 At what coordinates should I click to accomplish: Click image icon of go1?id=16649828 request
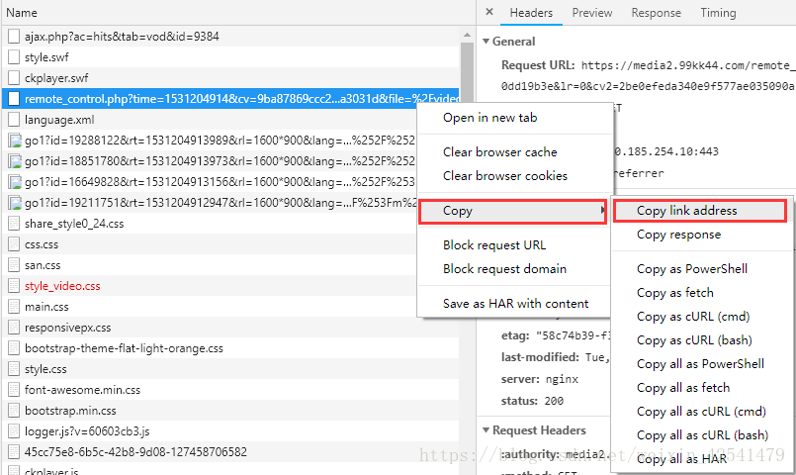click(15, 182)
